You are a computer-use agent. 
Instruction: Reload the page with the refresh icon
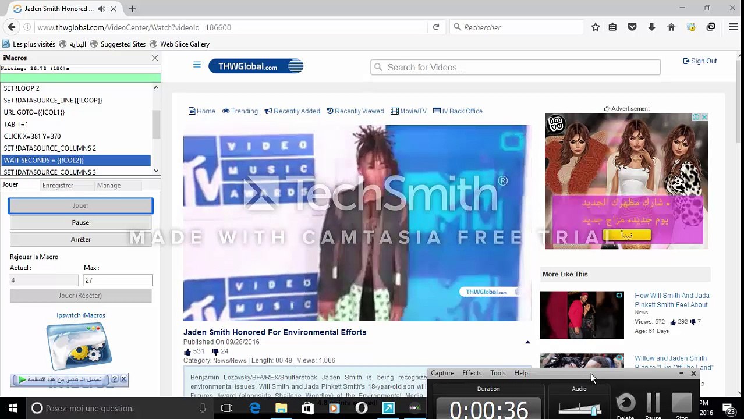435,27
